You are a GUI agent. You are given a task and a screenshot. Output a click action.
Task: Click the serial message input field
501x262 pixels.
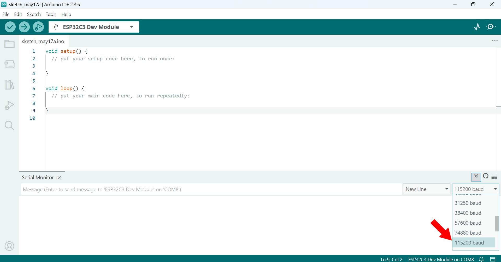[211, 189]
